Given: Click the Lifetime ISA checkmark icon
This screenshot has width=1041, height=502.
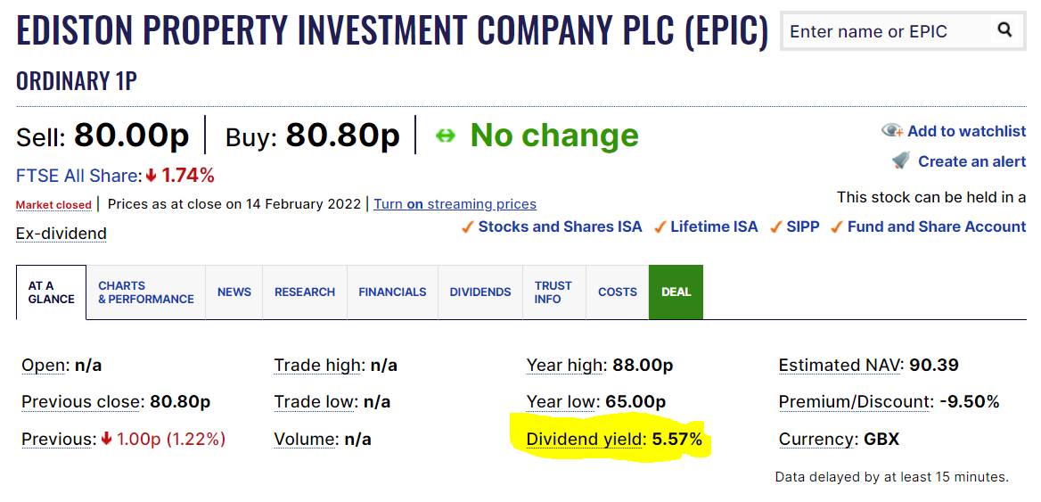Looking at the screenshot, I should pos(660,227).
